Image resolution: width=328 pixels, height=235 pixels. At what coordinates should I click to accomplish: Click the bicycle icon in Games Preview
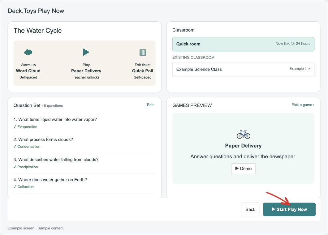244,134
